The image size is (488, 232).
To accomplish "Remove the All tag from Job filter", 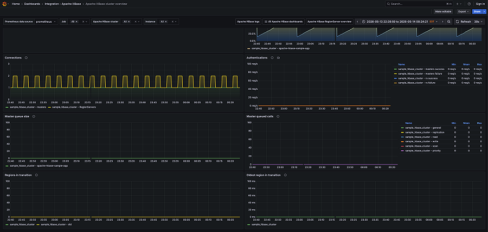I will pos(76,22).
